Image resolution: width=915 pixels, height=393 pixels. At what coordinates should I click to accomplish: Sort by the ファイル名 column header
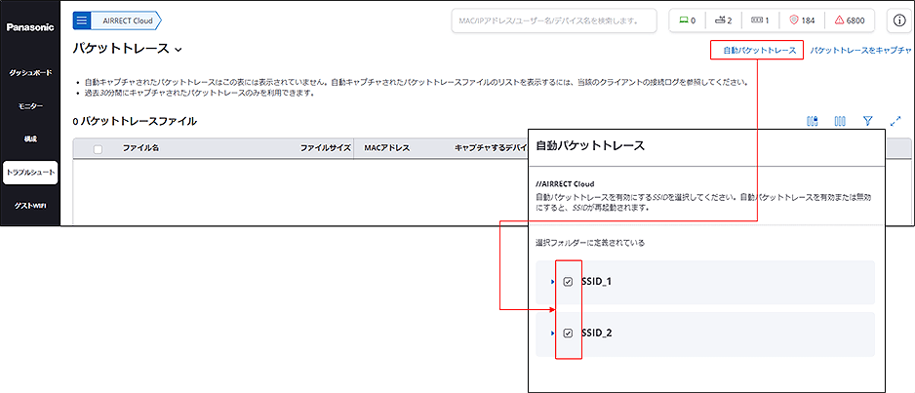140,148
